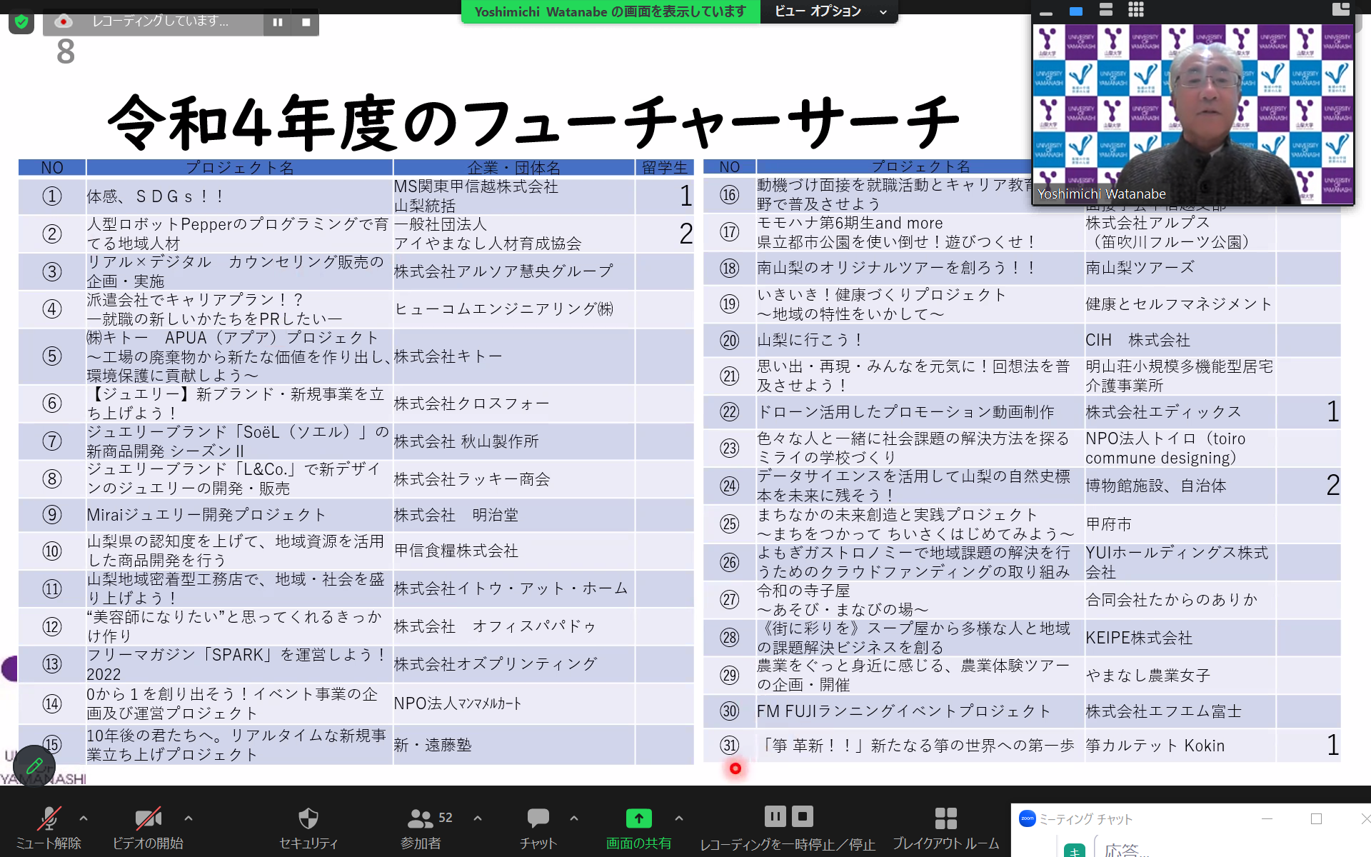Open the Security shield options

coord(308,818)
